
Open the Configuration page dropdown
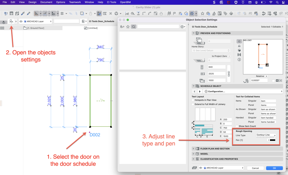[242, 91]
